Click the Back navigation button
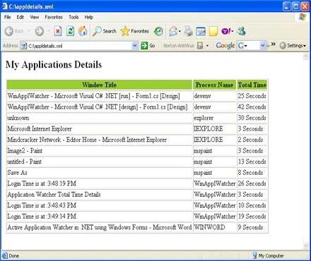 tap(13, 31)
